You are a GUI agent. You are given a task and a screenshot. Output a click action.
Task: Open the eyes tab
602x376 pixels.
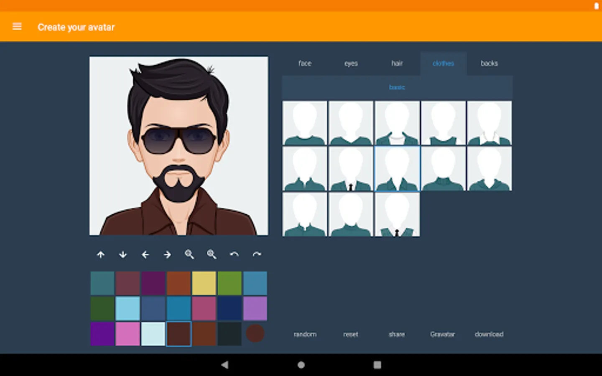pos(351,64)
